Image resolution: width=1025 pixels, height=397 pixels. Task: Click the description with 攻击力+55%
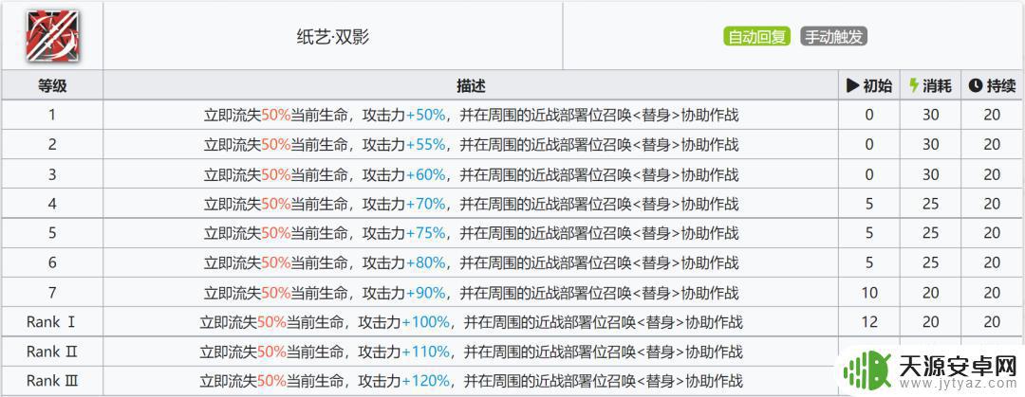[x=471, y=145]
